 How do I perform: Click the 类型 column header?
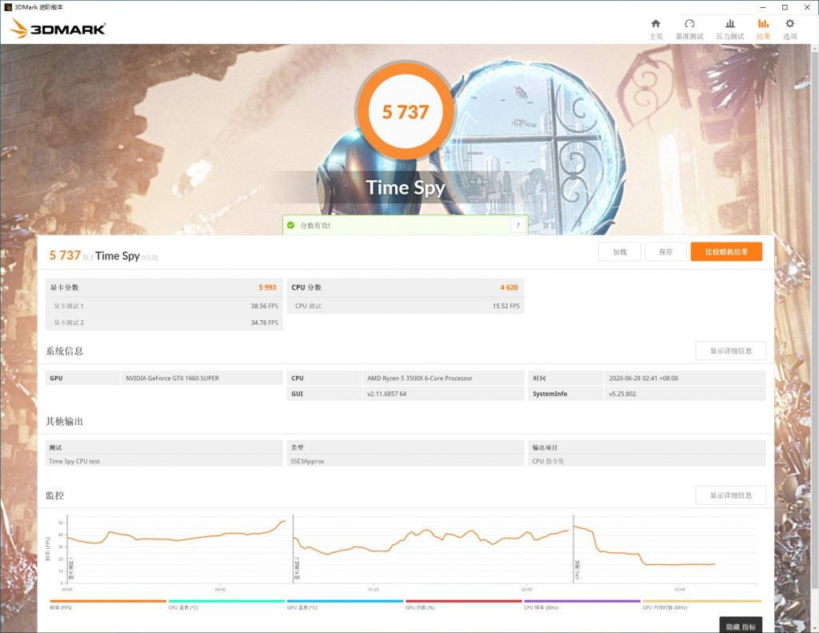click(298, 447)
